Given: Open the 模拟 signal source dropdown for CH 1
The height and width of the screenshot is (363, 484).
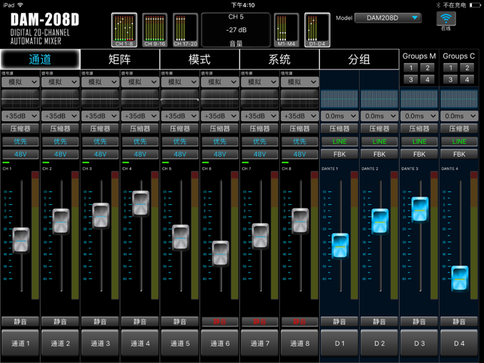Looking at the screenshot, I should point(20,82).
